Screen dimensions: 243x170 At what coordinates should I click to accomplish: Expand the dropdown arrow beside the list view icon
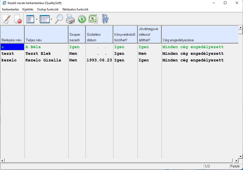coord(37,19)
